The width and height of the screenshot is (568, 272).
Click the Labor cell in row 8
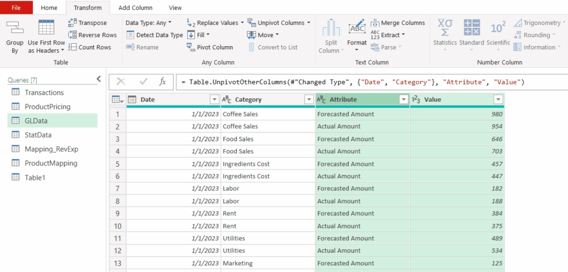click(268, 201)
